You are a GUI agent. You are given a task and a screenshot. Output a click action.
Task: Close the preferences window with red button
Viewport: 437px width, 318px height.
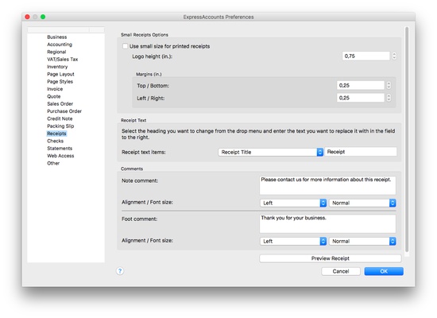coord(27,17)
